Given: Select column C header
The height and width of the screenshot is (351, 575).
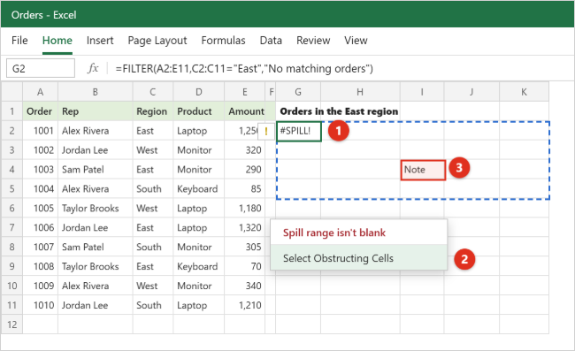Looking at the screenshot, I should coord(153,92).
